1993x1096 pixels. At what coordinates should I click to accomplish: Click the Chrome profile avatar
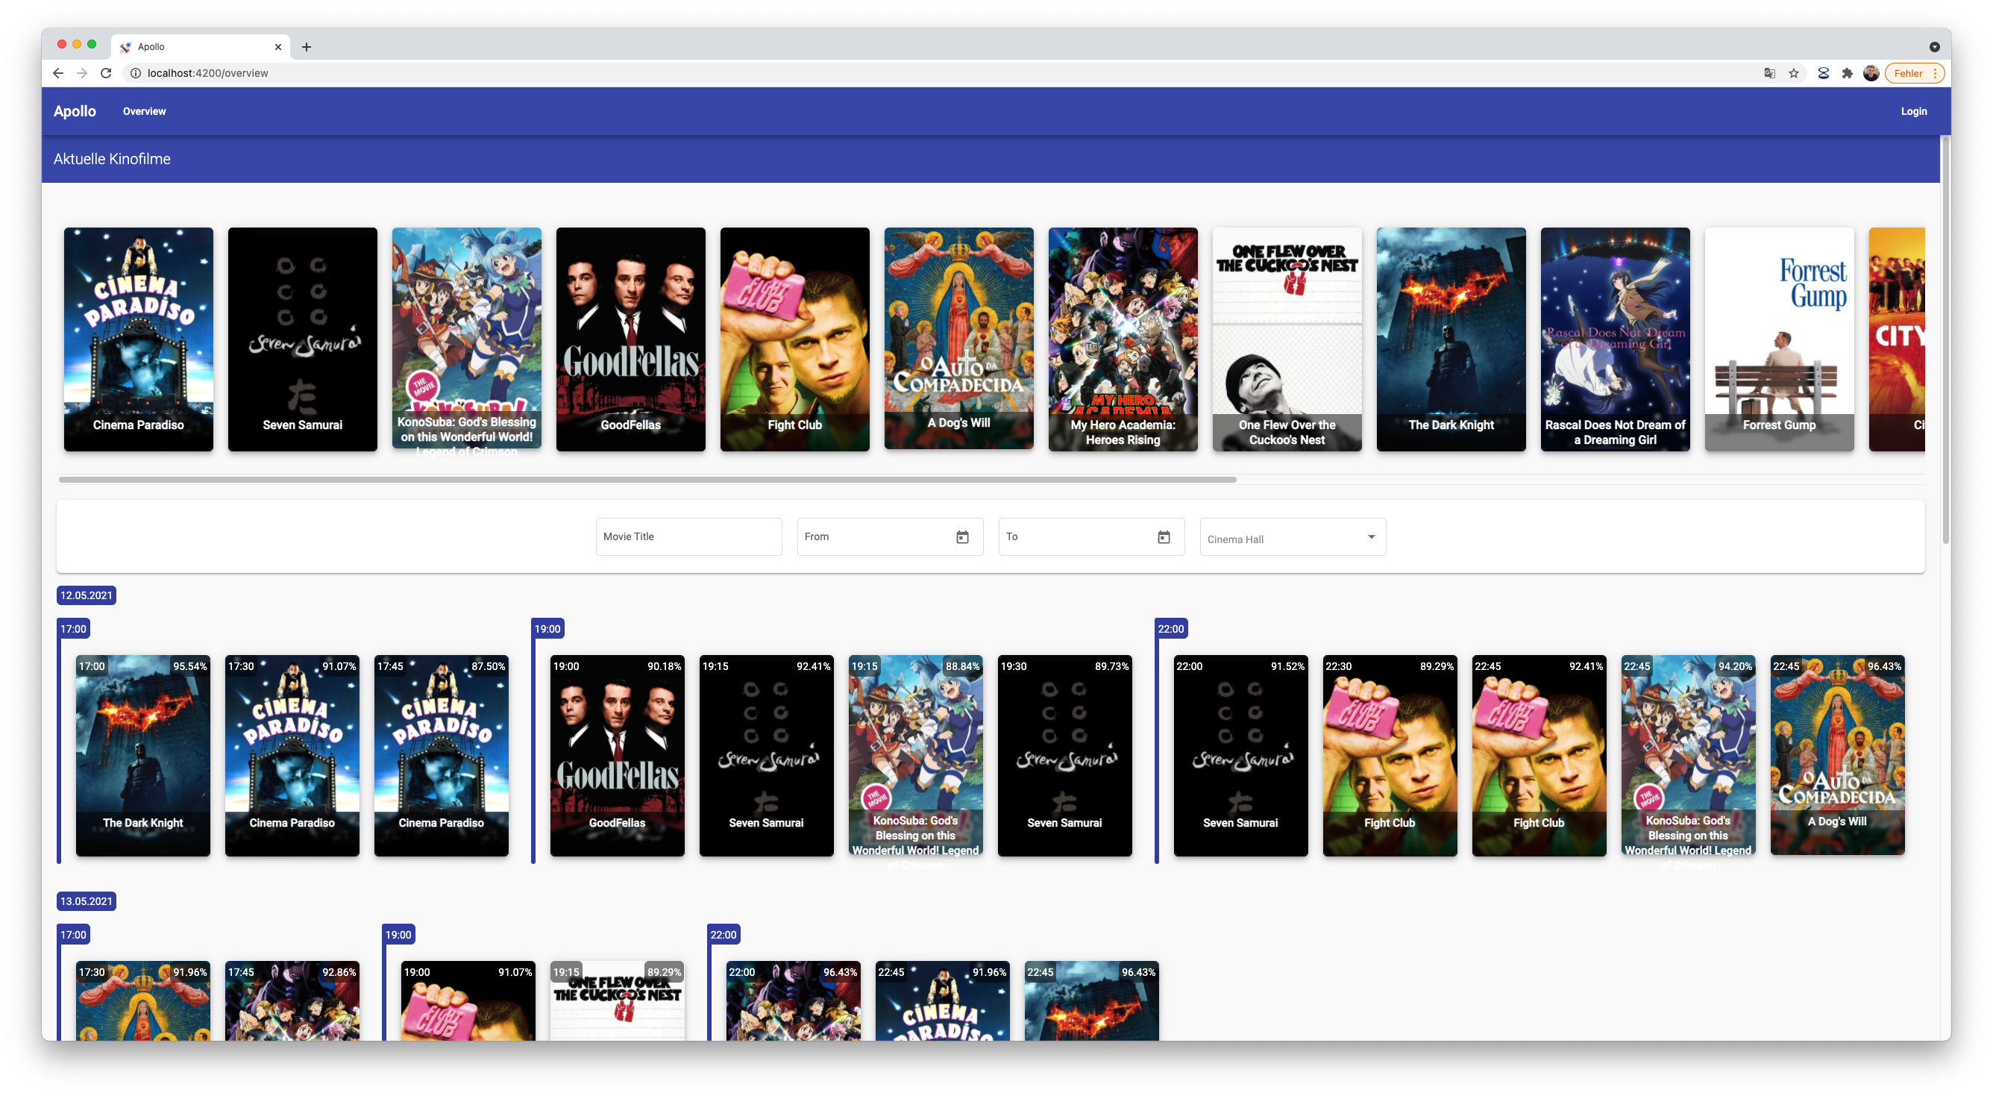coord(1871,73)
